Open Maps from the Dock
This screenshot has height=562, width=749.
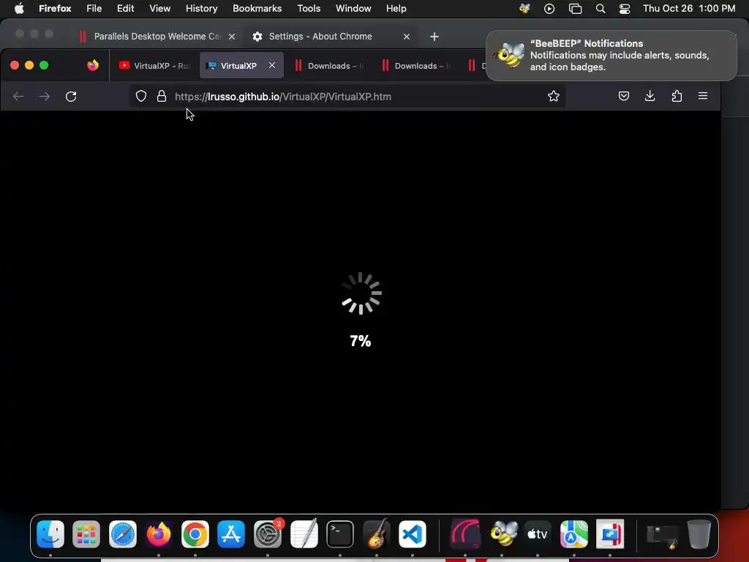click(573, 533)
